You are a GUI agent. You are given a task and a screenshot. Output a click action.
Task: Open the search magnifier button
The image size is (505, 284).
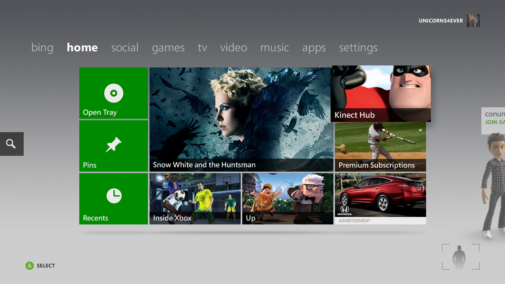pyautogui.click(x=11, y=144)
